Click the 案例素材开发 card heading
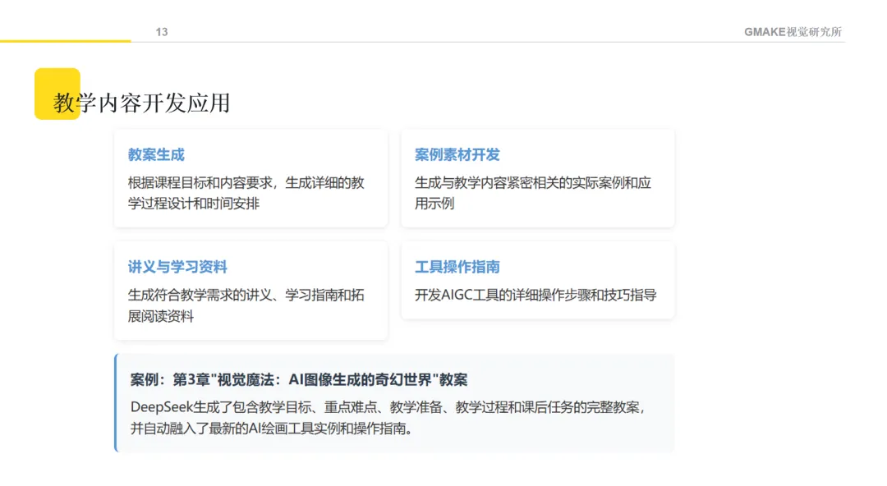Image resolution: width=887 pixels, height=486 pixels. pyautogui.click(x=457, y=154)
